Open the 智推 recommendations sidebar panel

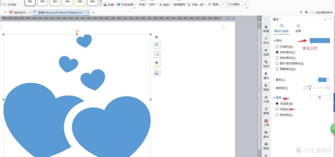click(266, 111)
